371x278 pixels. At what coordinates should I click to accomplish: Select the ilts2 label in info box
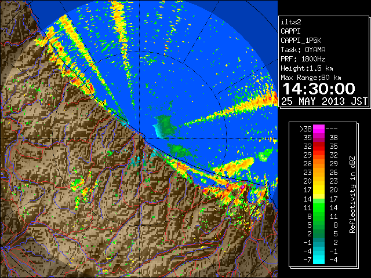[x=291, y=22]
